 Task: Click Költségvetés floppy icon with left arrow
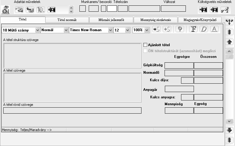(214, 10)
